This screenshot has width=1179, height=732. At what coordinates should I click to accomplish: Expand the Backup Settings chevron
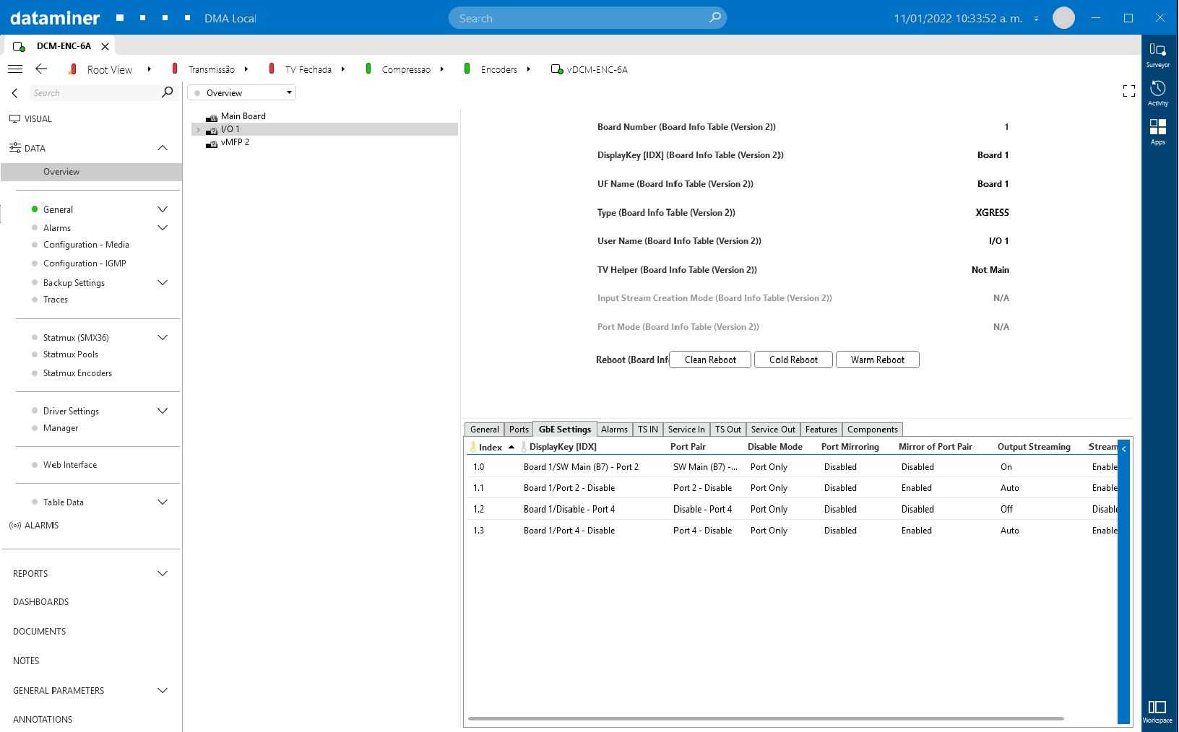(163, 283)
